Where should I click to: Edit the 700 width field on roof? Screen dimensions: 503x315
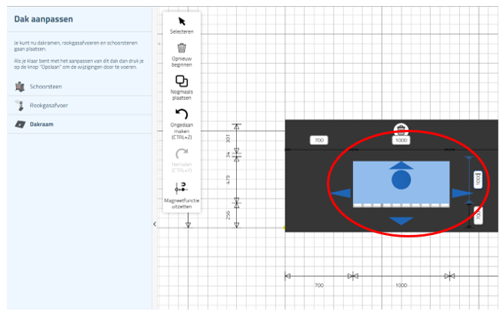(320, 141)
